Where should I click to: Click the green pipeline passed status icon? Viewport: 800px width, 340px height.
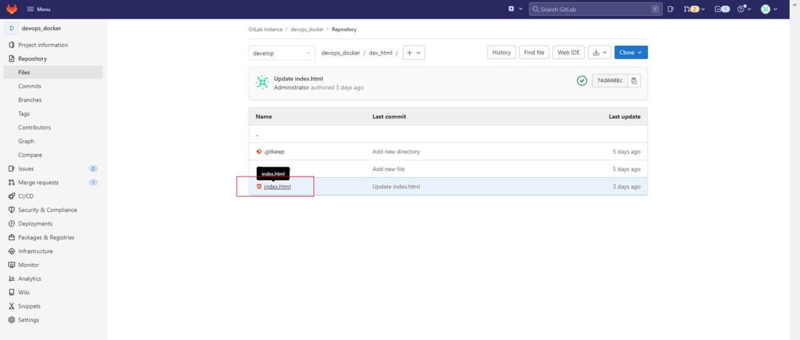(582, 81)
